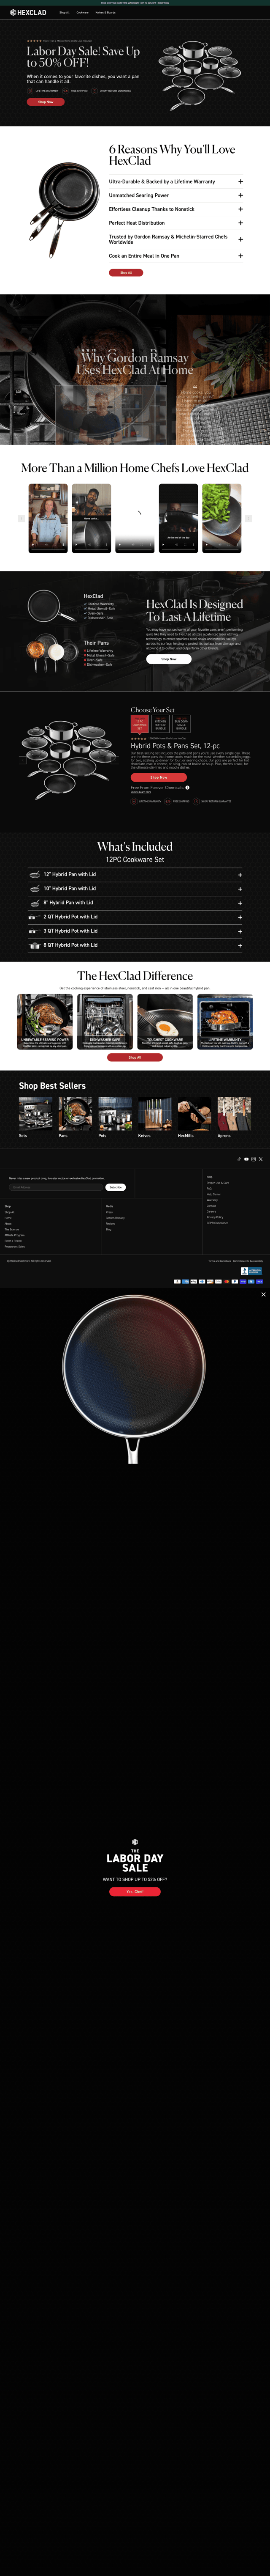Click Shop Now for Hybrid Pots & Pans Set
Image resolution: width=270 pixels, height=2576 pixels.
point(158,777)
